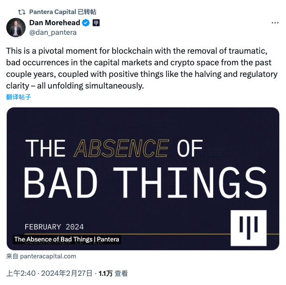Click the large BAD THINGS headline
Viewport: 286px width, 285px height.
coord(145,183)
